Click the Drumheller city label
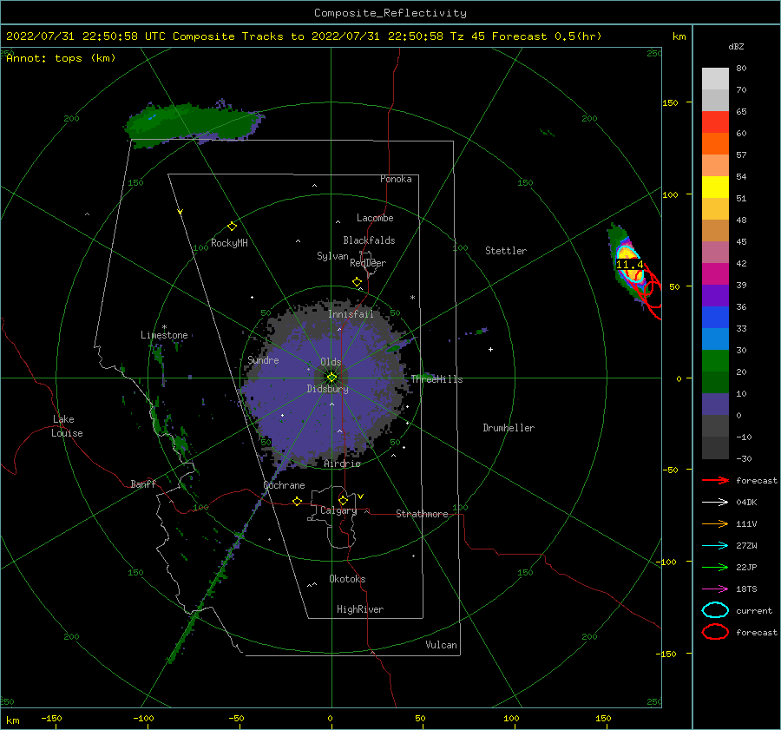 [x=509, y=428]
